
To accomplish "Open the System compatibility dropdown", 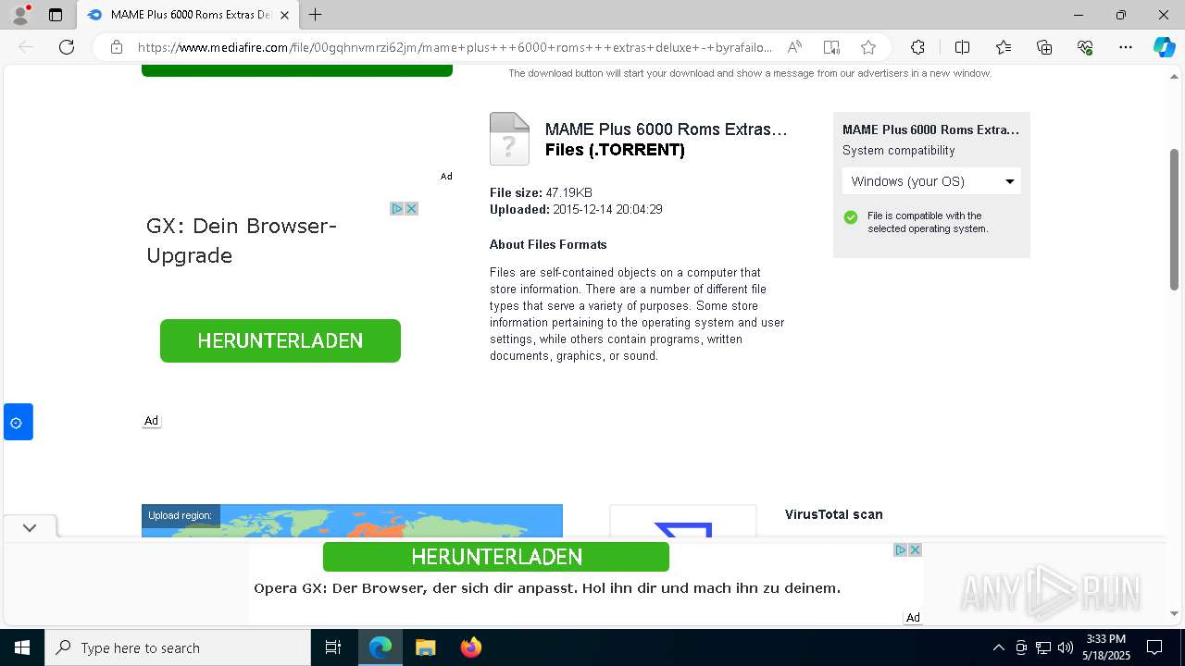I will point(931,181).
